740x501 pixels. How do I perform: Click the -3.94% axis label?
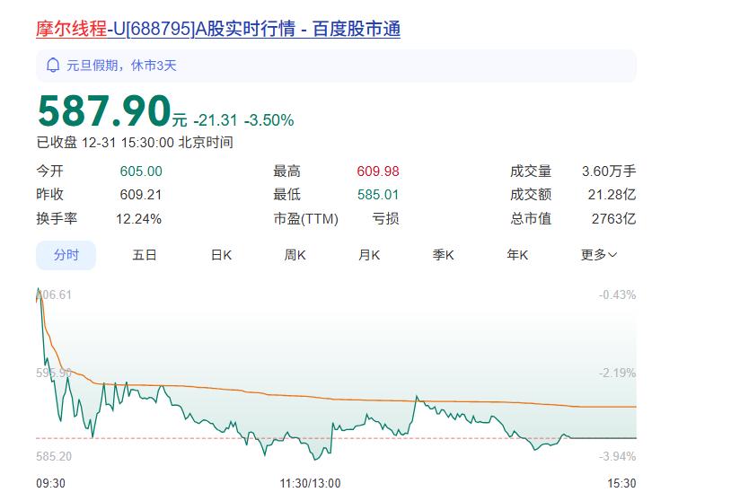coord(618,457)
